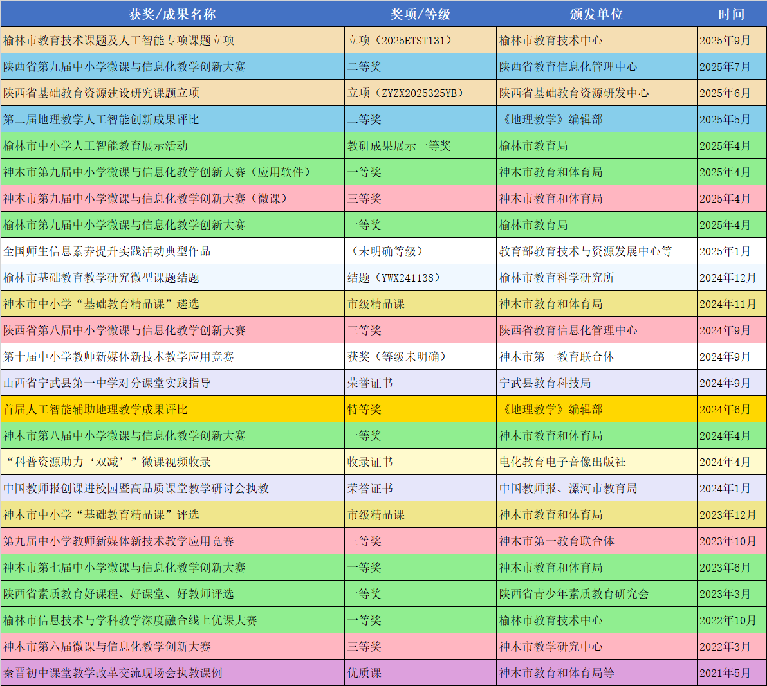Image resolution: width=767 pixels, height=686 pixels.
Task: Click the 时间 column header
Action: 732,14
